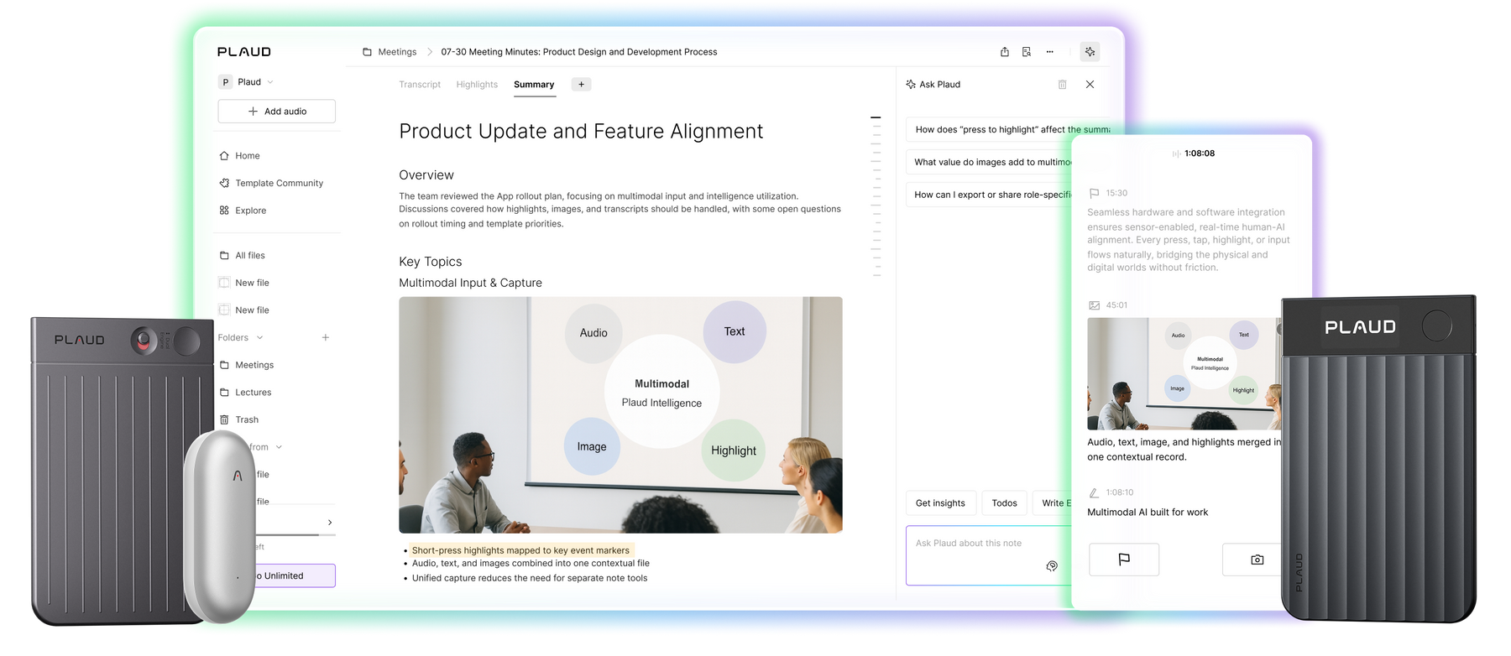1511x656 pixels.
Task: Add a new tab with plus button
Action: pos(581,85)
